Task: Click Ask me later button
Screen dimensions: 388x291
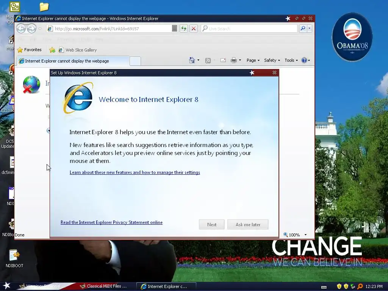Action: pos(248,224)
